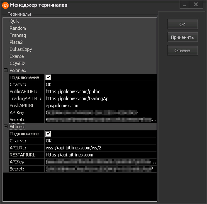Uncheck the Poloniex Подключение checkbox
Image resolution: width=207 pixels, height=204 pixels.
pos(48,77)
